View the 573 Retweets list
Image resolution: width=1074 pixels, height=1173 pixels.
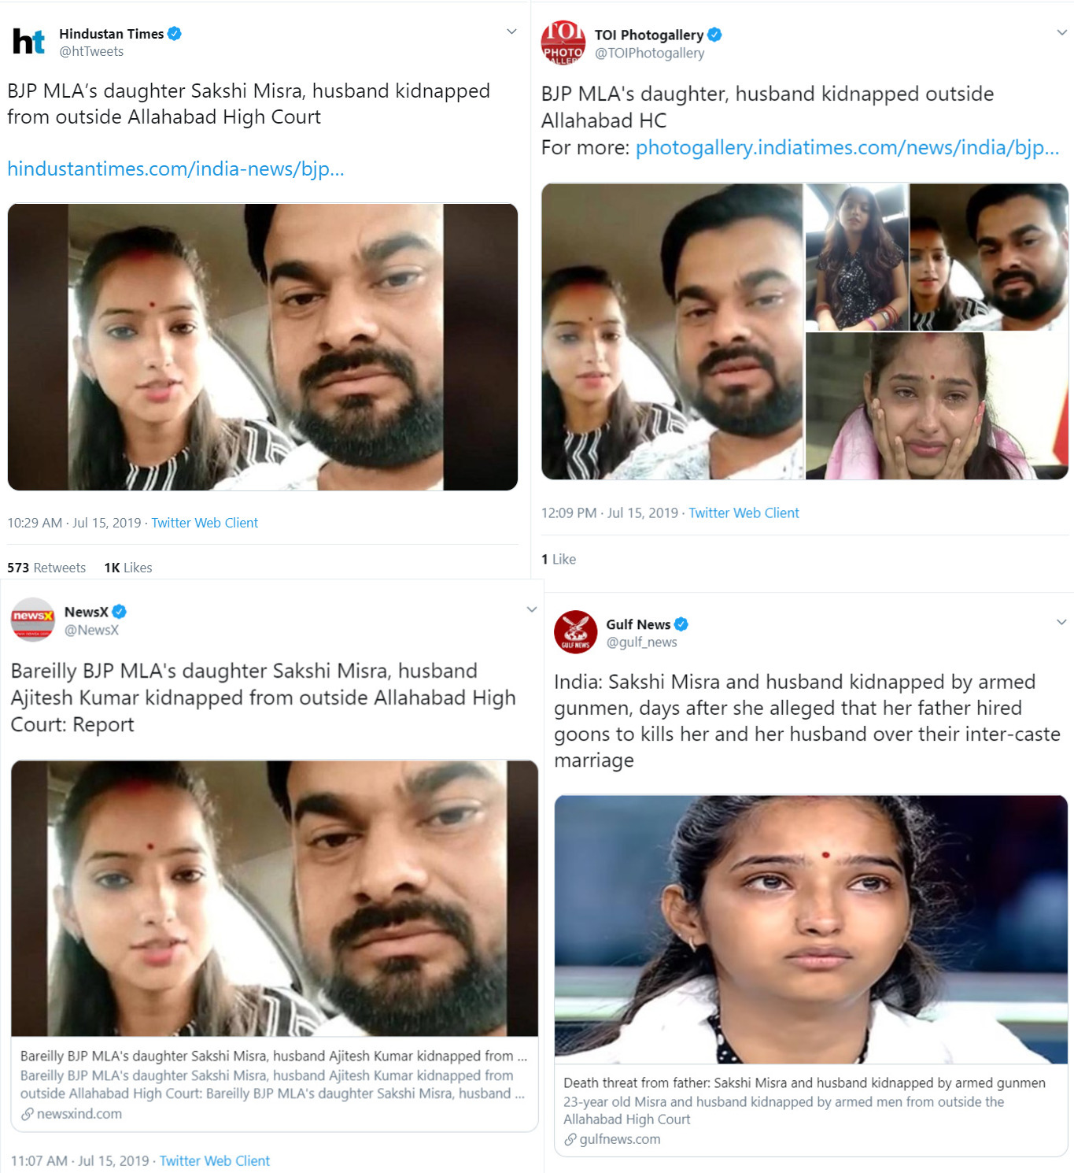[x=46, y=568]
